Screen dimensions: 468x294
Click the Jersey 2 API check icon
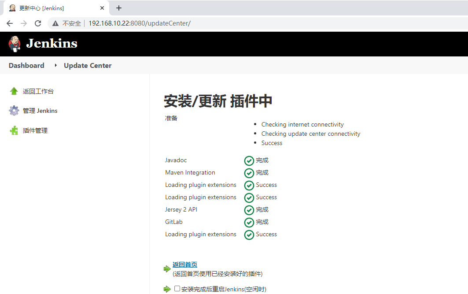[x=249, y=210]
